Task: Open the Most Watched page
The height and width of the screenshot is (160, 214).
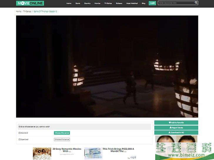Action: (x=132, y=3)
